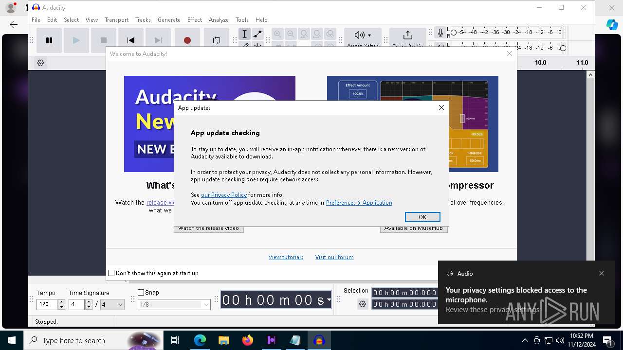This screenshot has height=350, width=623.
Task: Click the Share Audio button
Action: [408, 38]
